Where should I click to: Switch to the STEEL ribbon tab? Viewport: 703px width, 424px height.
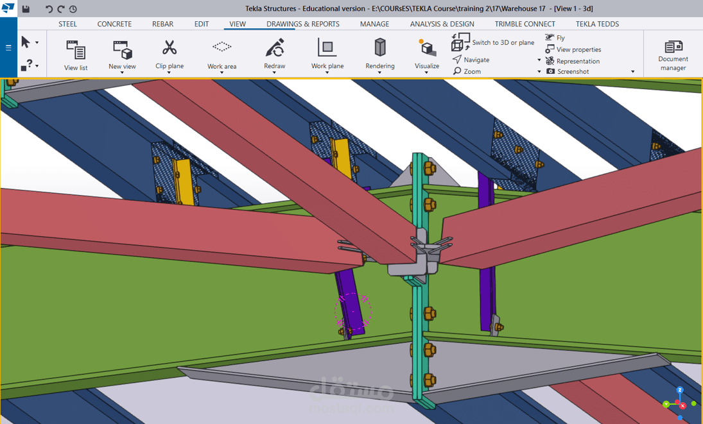[x=67, y=24]
